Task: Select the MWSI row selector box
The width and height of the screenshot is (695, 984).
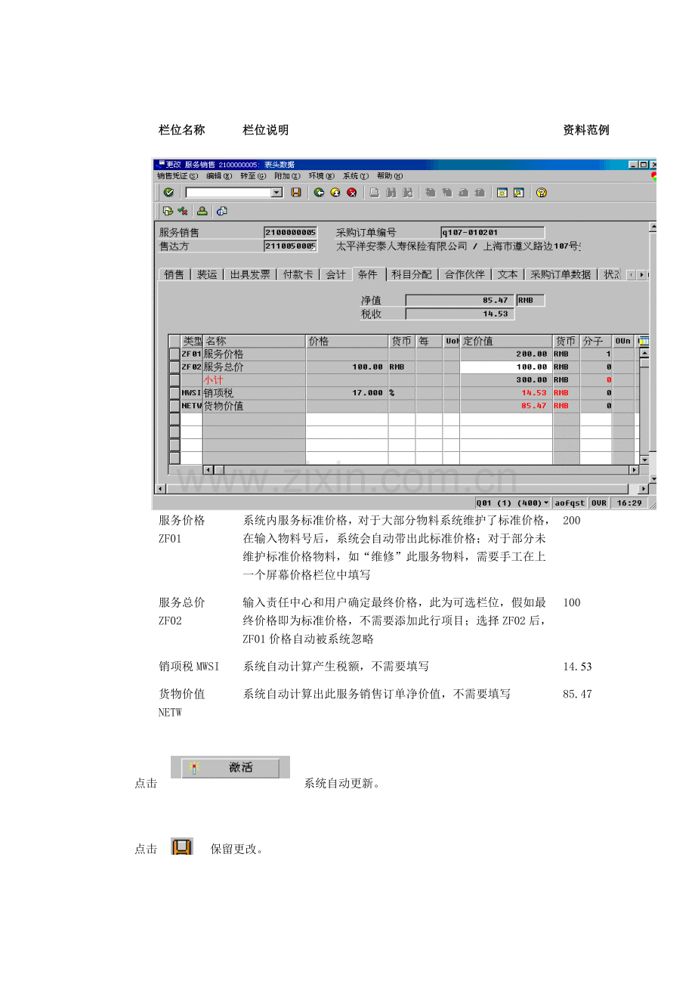Action: pos(175,393)
